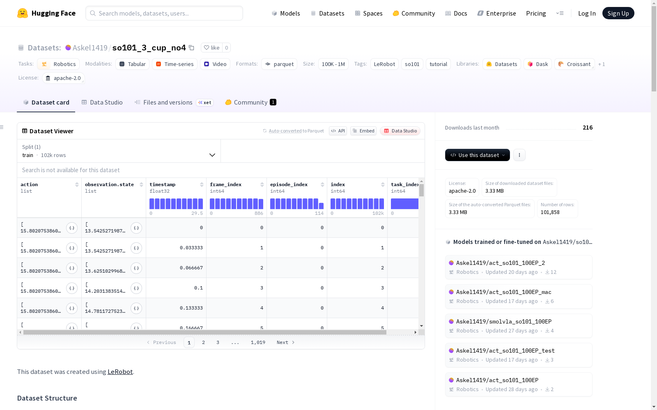Image resolution: width=657 pixels, height=410 pixels.
Task: Focus the search models and datasets field
Action: click(164, 13)
